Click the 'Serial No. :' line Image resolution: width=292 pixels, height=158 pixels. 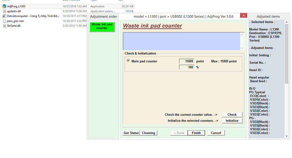point(258,63)
